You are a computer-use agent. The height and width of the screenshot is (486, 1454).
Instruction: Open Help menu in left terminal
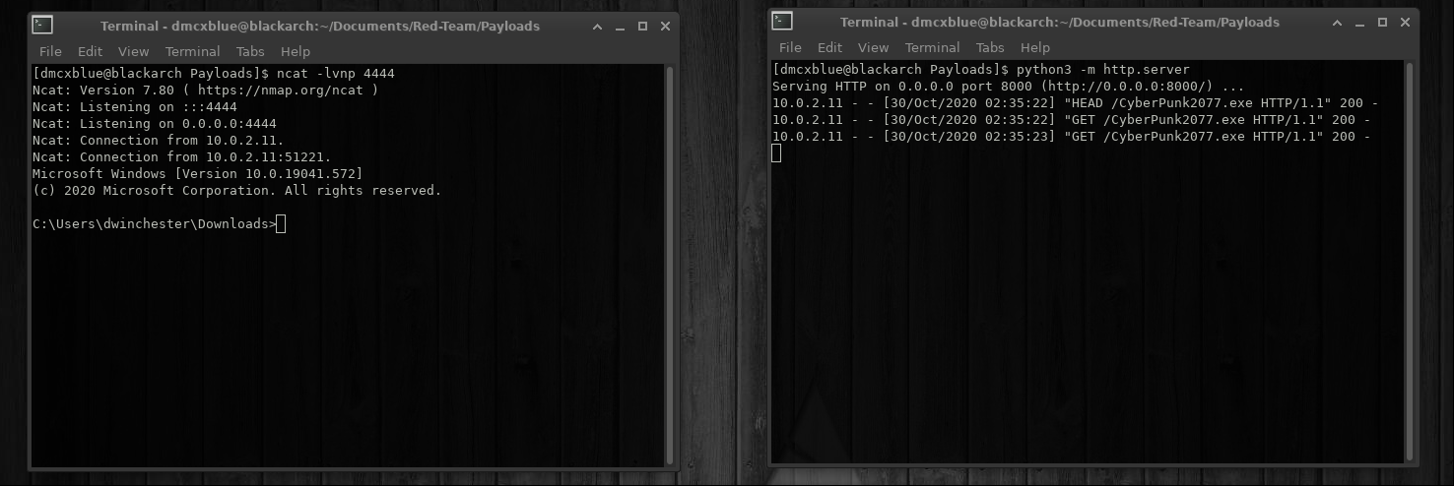pos(295,51)
